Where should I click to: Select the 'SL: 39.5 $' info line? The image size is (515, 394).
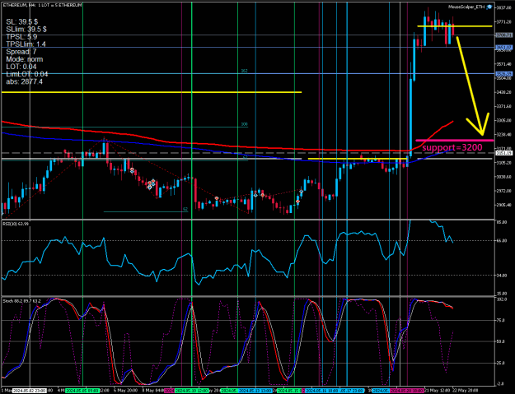coord(21,22)
